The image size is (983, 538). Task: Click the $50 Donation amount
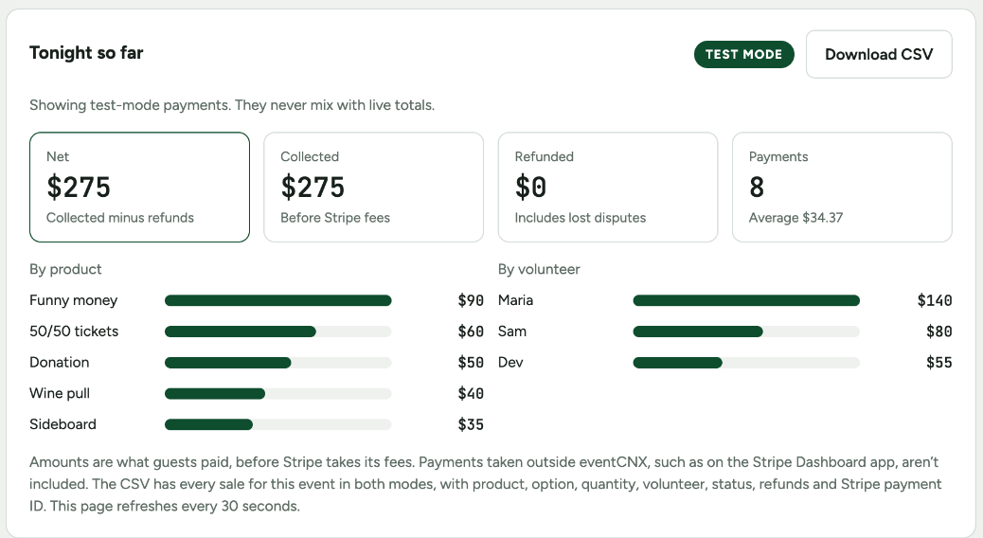point(471,363)
